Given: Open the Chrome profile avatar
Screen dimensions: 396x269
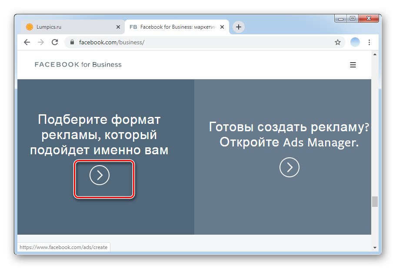Looking at the screenshot, I should tap(355, 42).
